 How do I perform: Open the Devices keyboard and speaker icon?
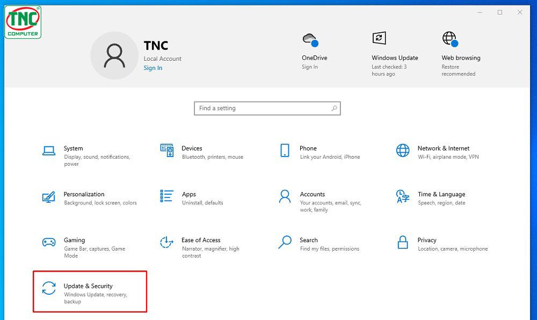[167, 150]
